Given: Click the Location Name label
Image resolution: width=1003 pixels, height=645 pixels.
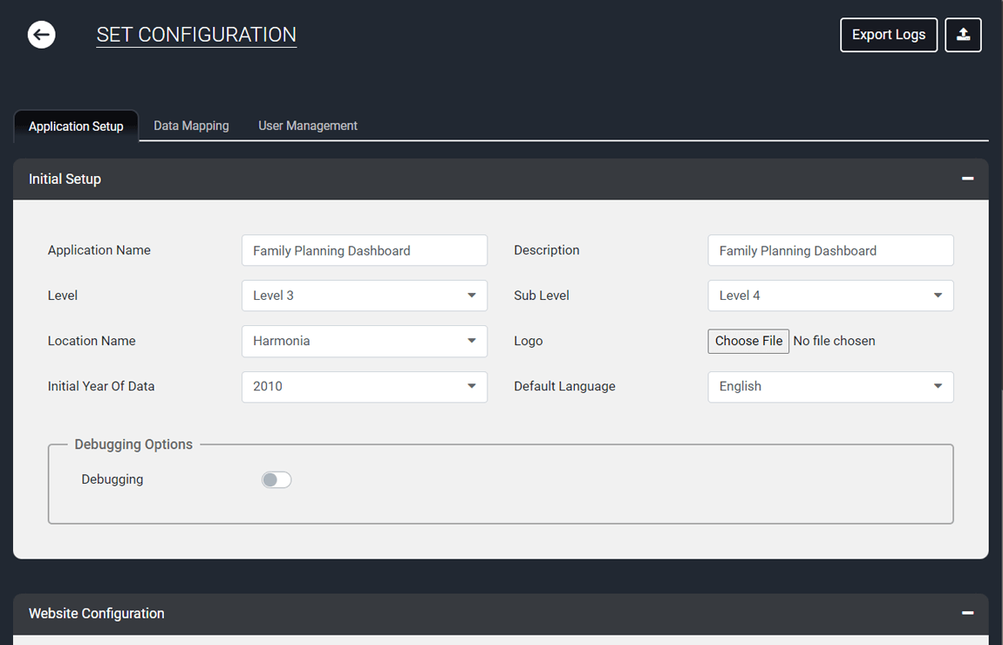Looking at the screenshot, I should (x=92, y=341).
